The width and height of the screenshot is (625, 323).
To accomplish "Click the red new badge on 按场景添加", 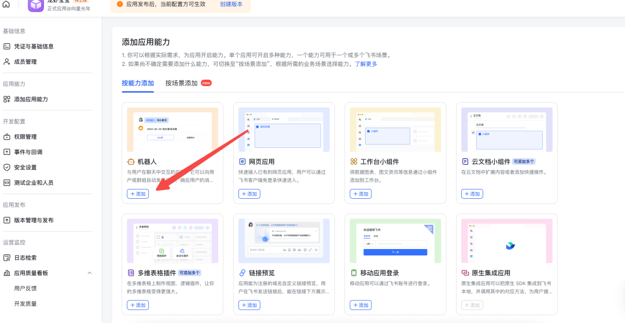I will point(206,83).
